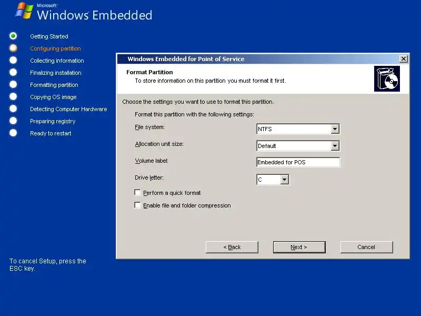The width and height of the screenshot is (421, 316).
Task: Click the Collecting information step label
Action: click(x=57, y=61)
